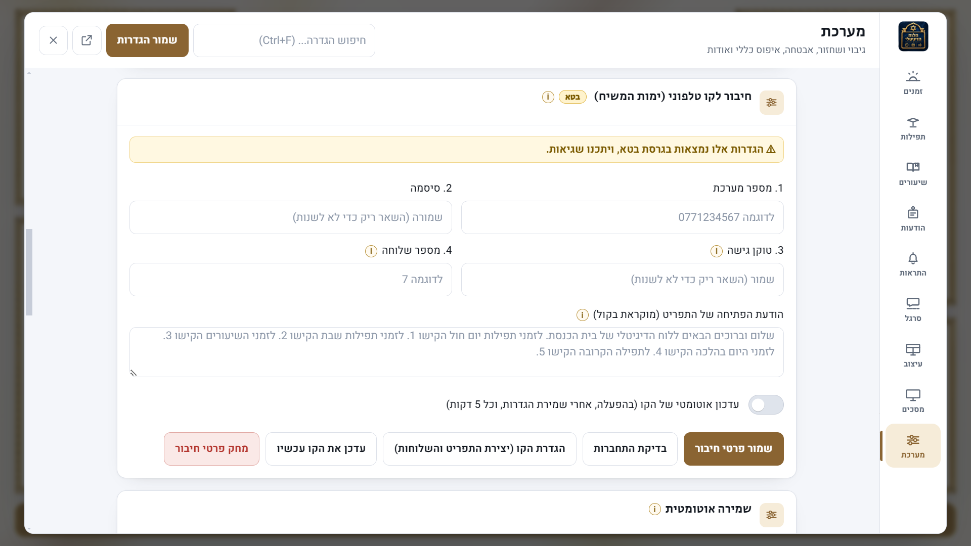This screenshot has height=546, width=971.
Task: Click the textarea resize handle
Action: coord(134,373)
